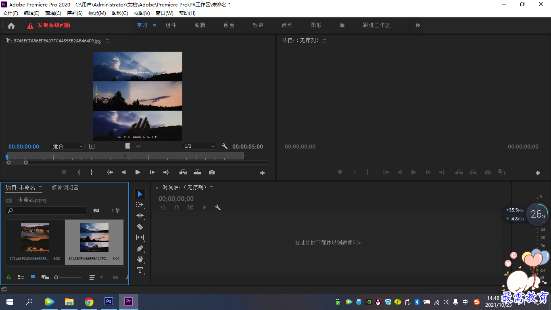Switch to the 媒体浏览器 tab
The height and width of the screenshot is (310, 551).
[x=65, y=187]
